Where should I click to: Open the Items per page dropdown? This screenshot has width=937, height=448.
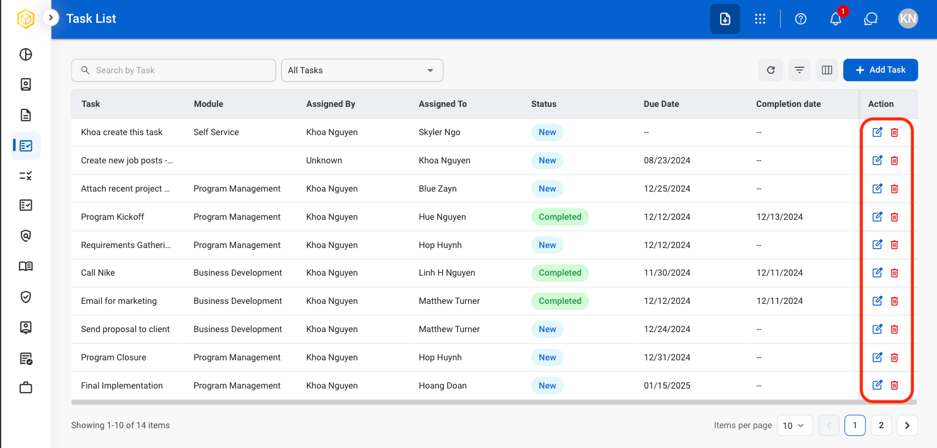795,425
